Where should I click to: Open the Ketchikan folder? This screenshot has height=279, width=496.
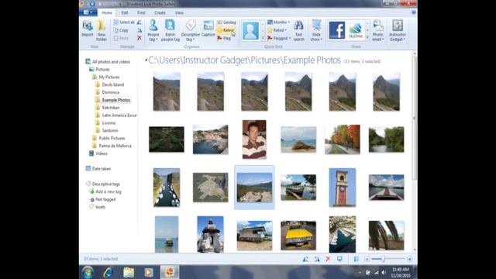[x=111, y=108]
